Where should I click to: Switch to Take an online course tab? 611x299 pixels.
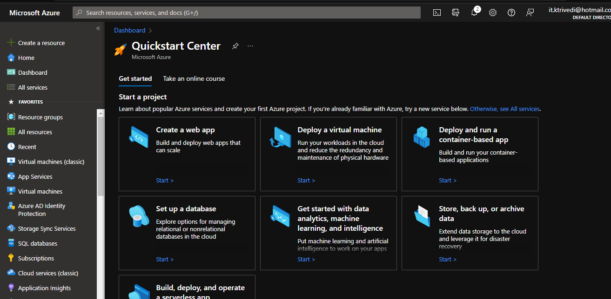tap(194, 78)
